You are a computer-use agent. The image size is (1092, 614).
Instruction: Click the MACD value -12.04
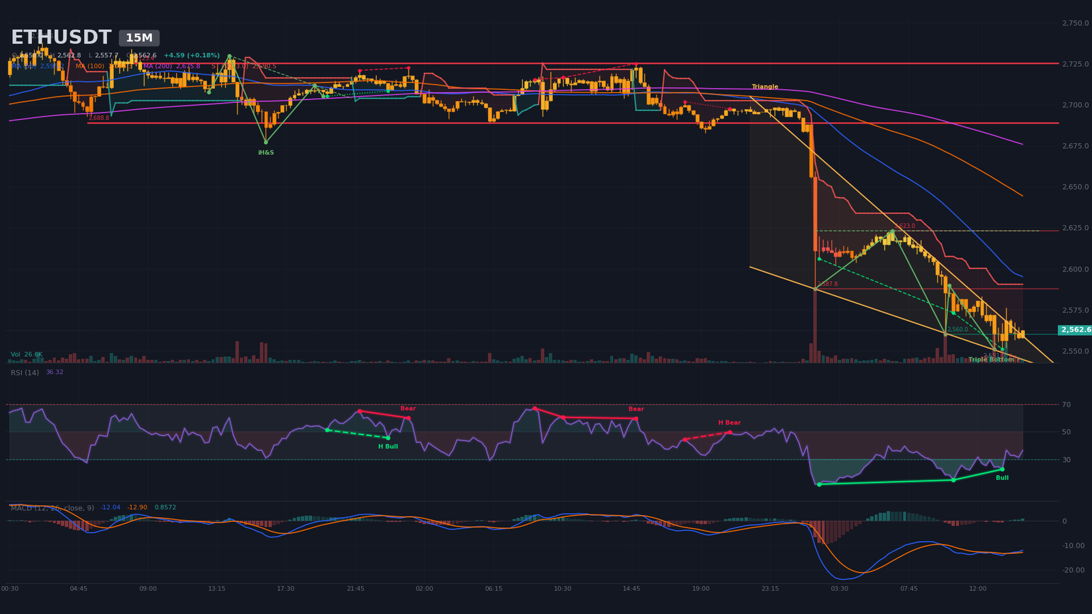click(111, 508)
